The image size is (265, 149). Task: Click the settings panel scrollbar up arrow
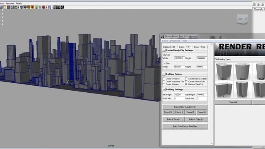point(212,45)
